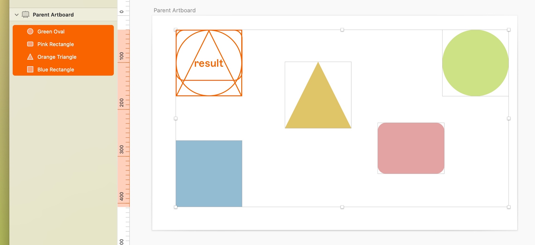
Task: Select the Pink Rectangle layer name
Action: 55,44
